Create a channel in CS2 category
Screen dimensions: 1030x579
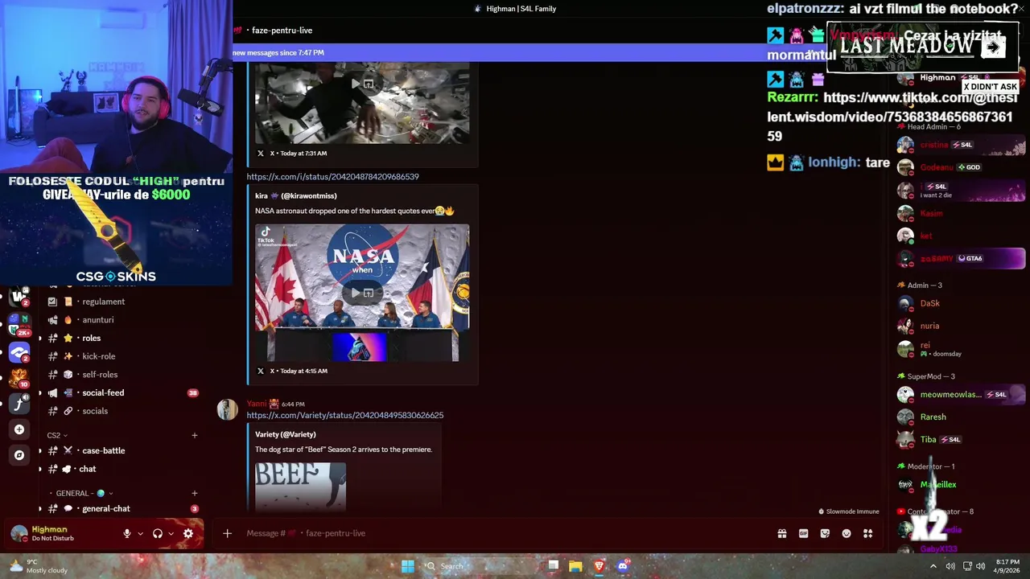[194, 436]
